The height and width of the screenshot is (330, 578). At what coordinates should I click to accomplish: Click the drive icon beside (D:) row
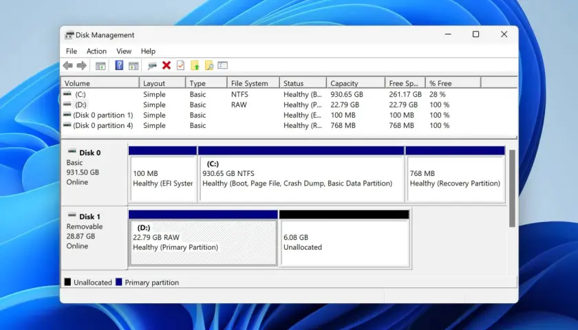point(67,104)
